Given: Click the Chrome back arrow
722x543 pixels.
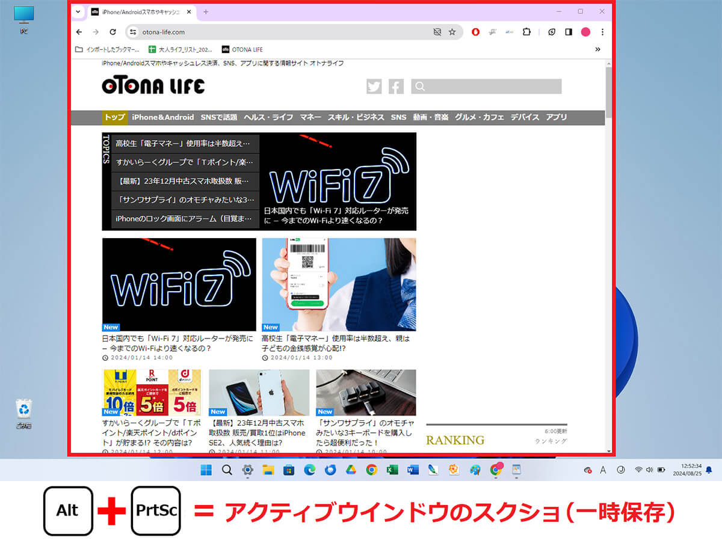Looking at the screenshot, I should tap(79, 32).
